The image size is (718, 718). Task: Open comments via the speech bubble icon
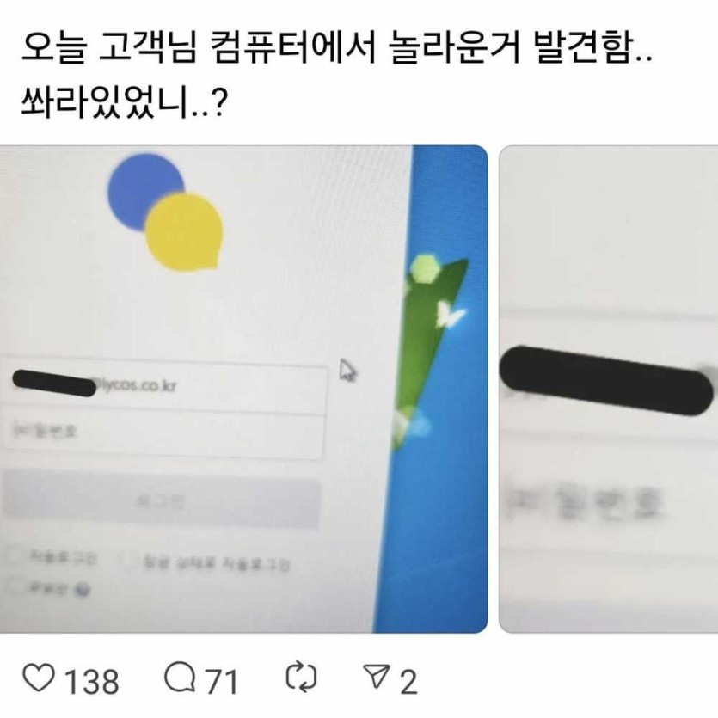coord(181,678)
